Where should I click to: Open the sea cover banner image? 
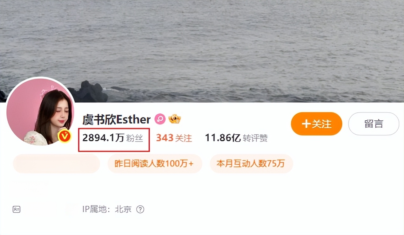[202, 51]
